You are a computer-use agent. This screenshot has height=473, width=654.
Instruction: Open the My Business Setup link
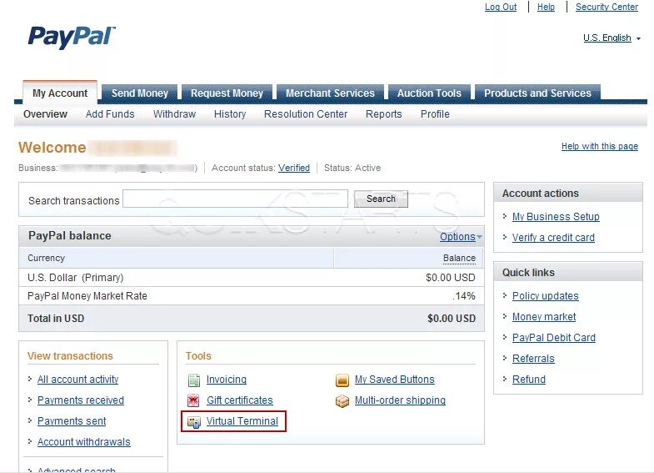point(556,217)
